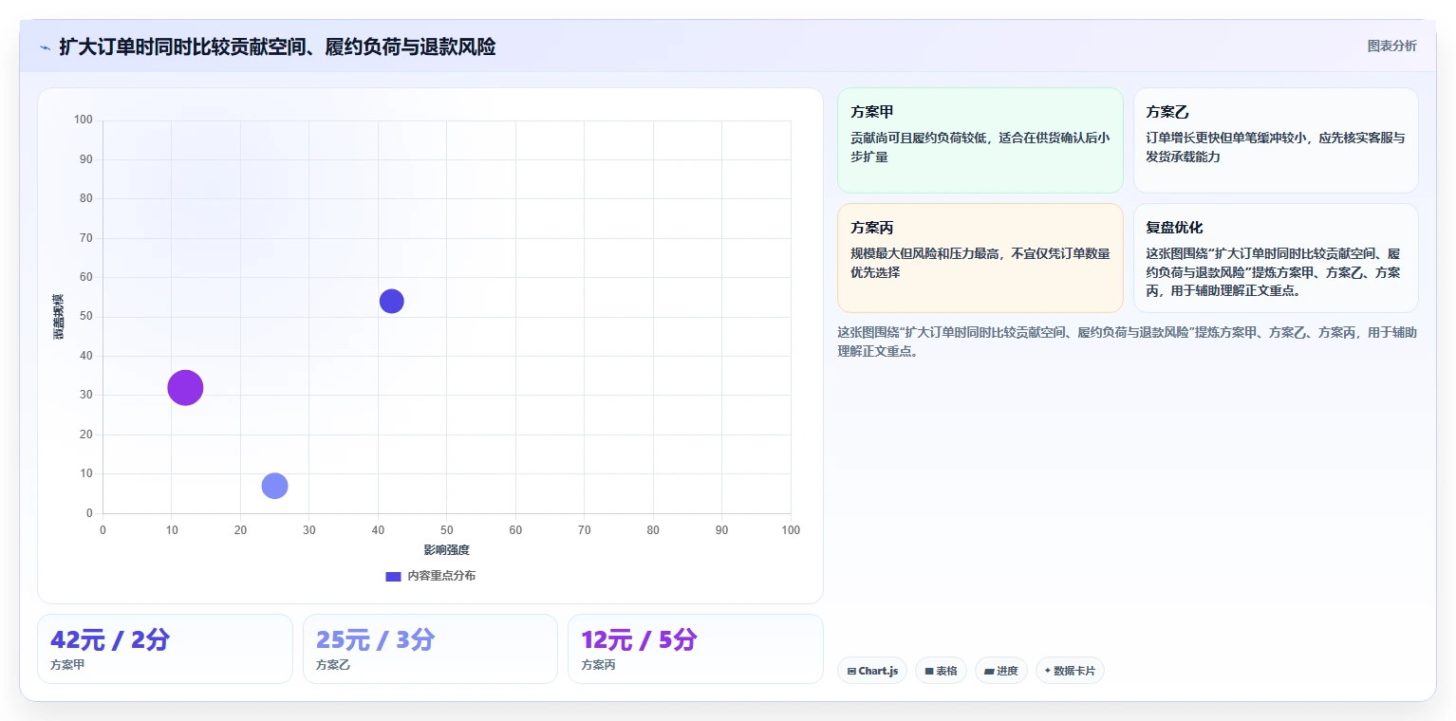
Task: Click the icon inside the 进度 chip
Action: tap(989, 672)
